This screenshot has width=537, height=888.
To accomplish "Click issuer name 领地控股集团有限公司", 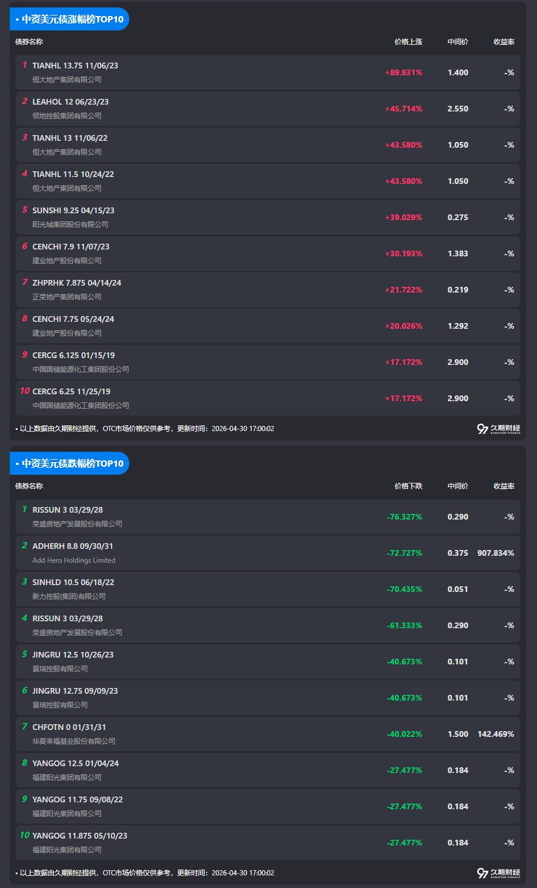I will click(x=67, y=116).
